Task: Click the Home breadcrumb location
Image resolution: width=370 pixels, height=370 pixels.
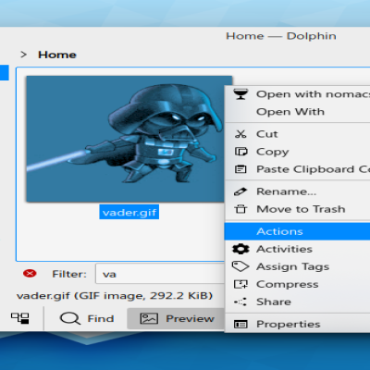Action: tap(57, 55)
